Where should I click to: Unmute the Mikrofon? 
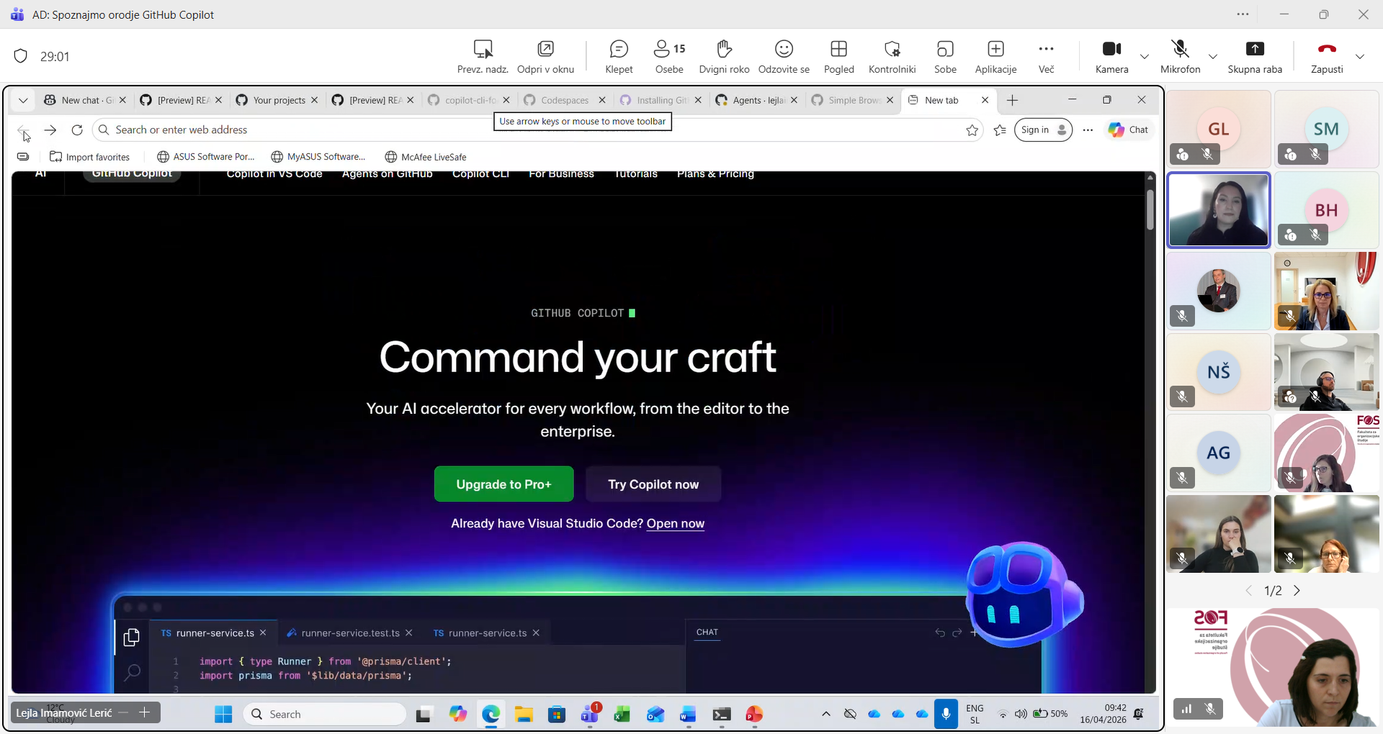pyautogui.click(x=1180, y=56)
